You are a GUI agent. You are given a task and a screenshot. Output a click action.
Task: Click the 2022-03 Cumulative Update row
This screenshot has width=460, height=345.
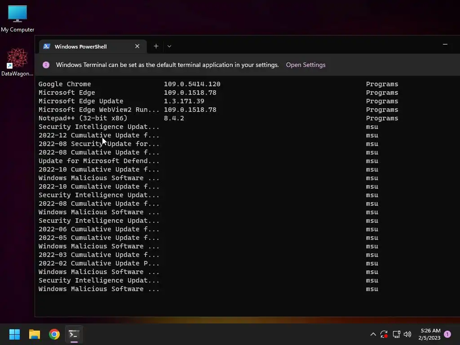(99, 255)
